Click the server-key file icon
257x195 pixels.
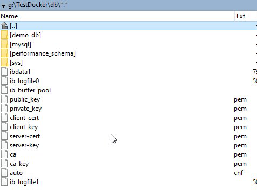point(4,145)
